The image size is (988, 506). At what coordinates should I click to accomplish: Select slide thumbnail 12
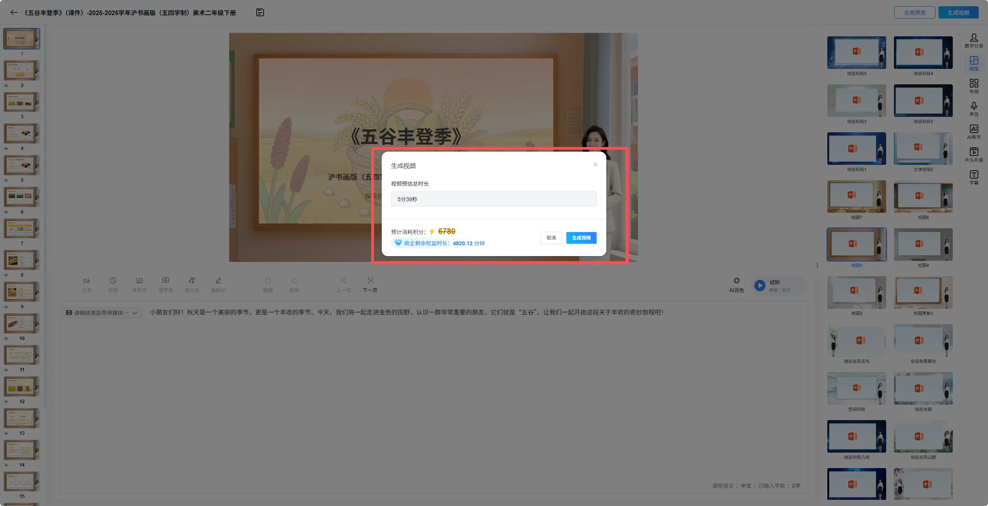tap(22, 386)
